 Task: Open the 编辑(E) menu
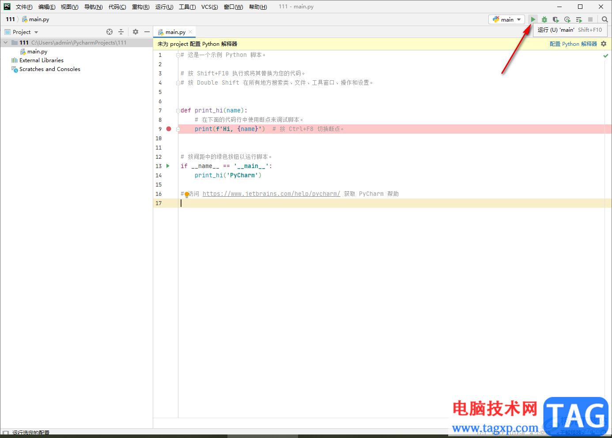coord(47,7)
